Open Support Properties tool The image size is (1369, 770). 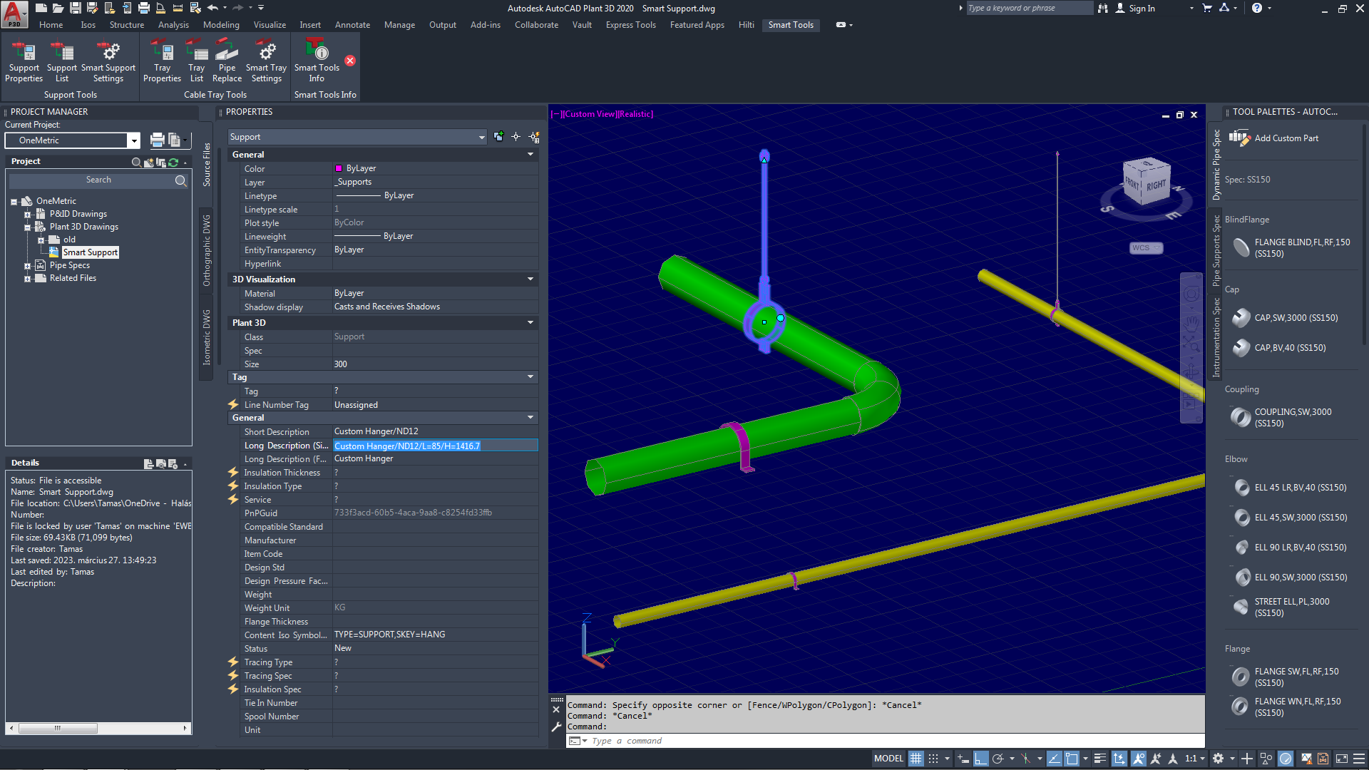click(x=24, y=62)
